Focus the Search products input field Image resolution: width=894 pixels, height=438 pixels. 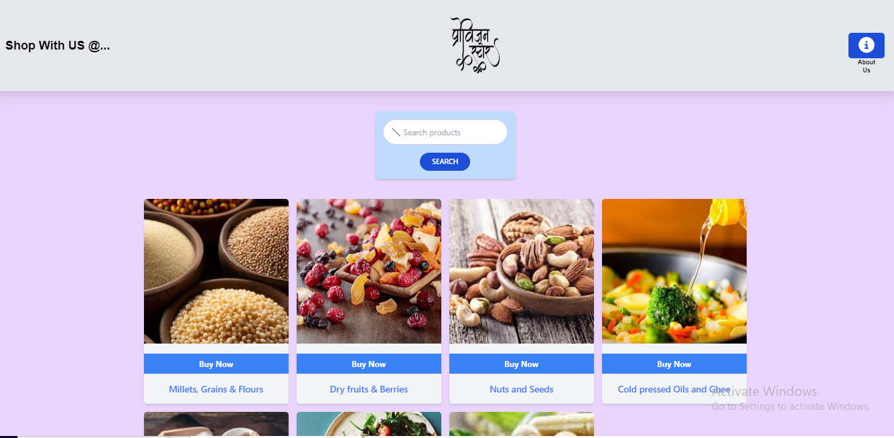(x=445, y=132)
